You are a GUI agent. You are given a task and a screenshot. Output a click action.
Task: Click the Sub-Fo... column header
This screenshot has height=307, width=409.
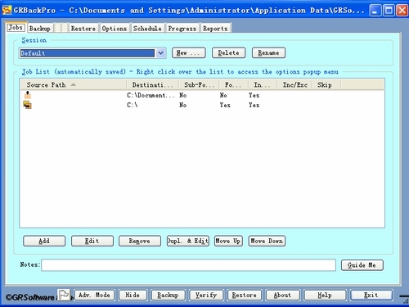199,85
